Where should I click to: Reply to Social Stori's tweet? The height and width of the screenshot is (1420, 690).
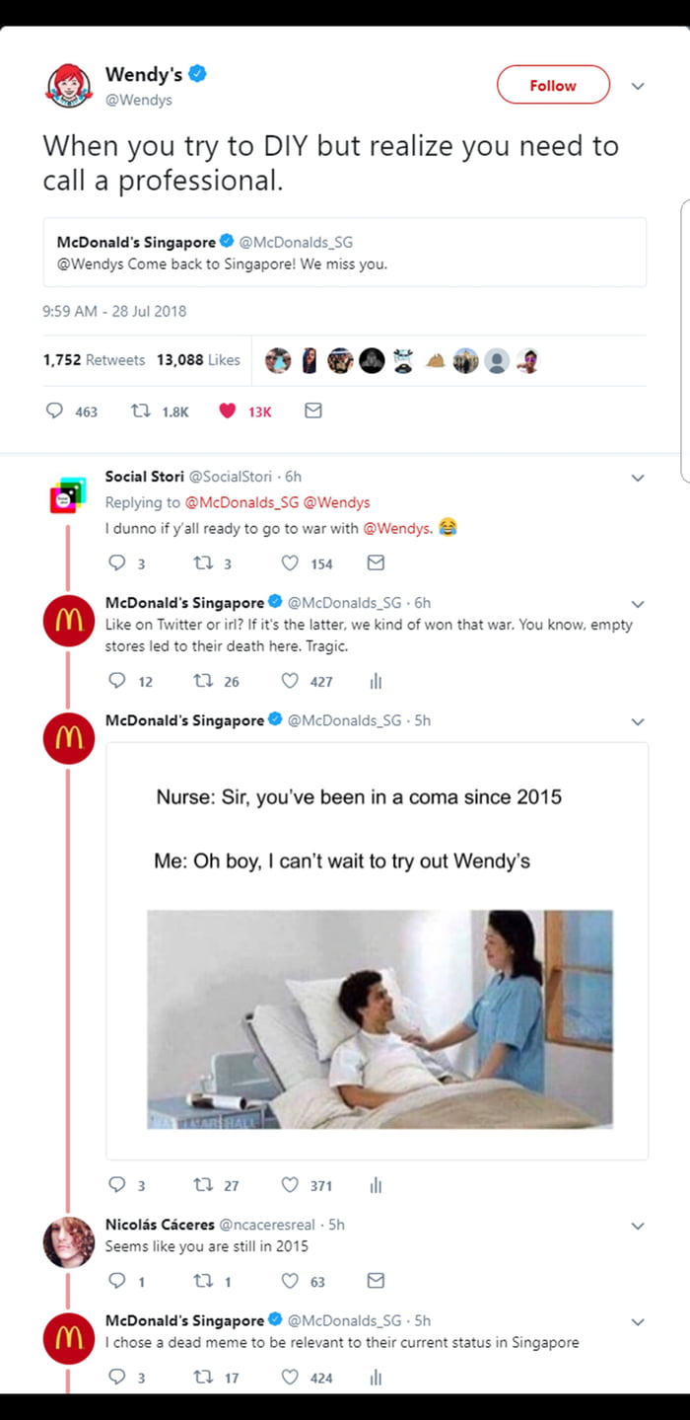point(117,562)
